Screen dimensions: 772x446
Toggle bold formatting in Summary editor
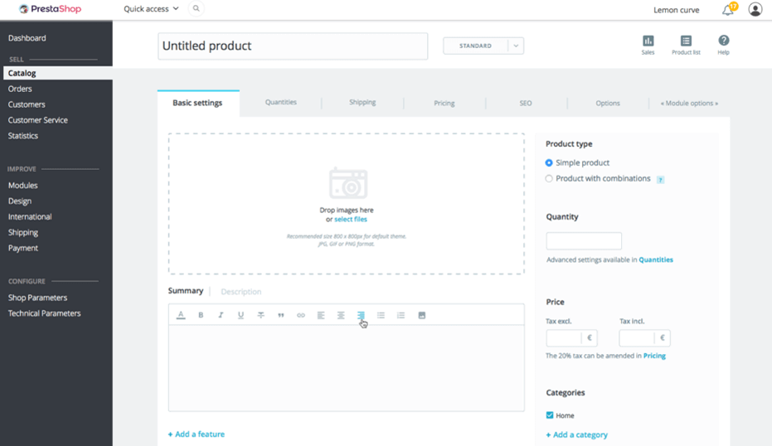(201, 315)
